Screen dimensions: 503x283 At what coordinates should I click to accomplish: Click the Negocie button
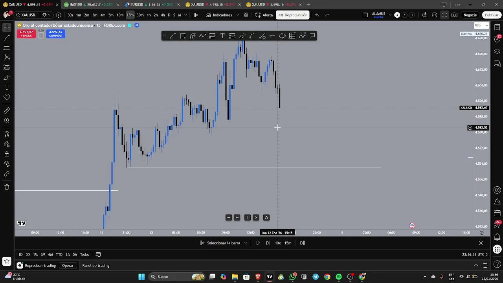click(x=470, y=15)
